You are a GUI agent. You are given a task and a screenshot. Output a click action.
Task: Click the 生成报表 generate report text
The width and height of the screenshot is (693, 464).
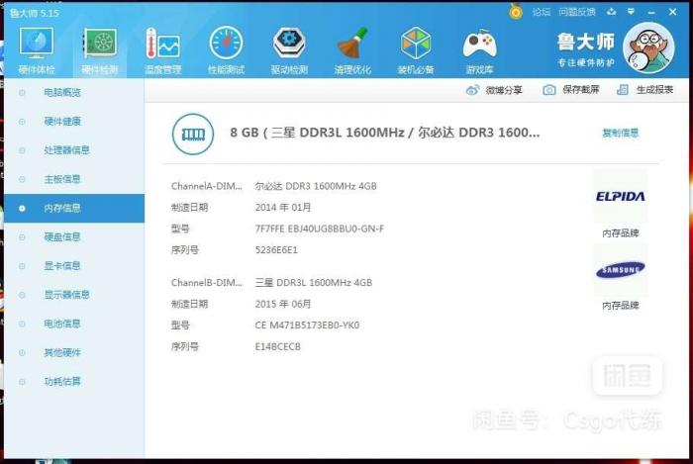point(654,90)
